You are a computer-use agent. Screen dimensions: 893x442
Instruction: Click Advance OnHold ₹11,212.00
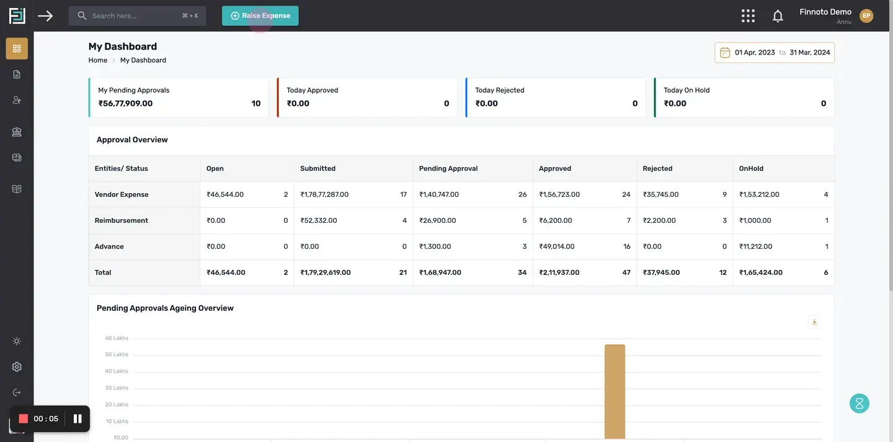[x=755, y=246]
